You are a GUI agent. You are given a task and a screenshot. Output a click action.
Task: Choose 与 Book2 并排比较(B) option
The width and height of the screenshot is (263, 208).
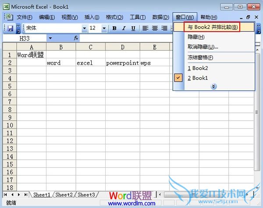214,27
